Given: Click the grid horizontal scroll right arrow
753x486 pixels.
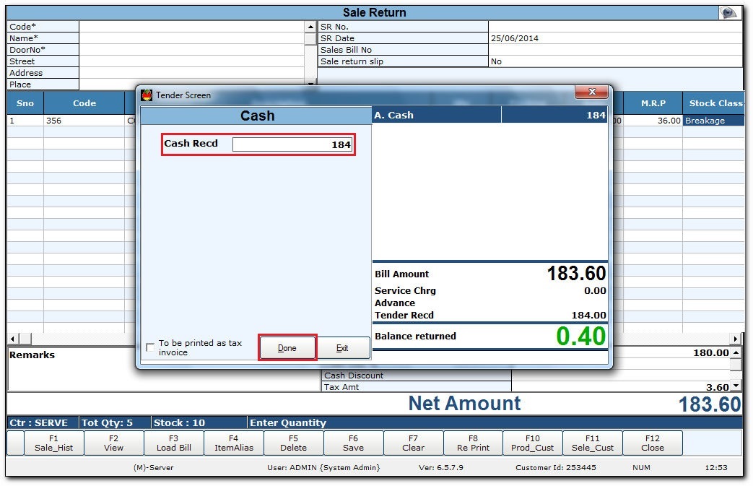Looking at the screenshot, I should pos(735,339).
